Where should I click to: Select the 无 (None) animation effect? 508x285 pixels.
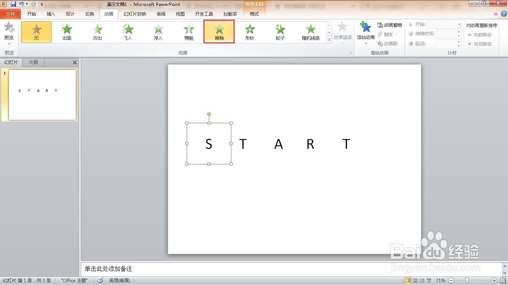coord(36,32)
